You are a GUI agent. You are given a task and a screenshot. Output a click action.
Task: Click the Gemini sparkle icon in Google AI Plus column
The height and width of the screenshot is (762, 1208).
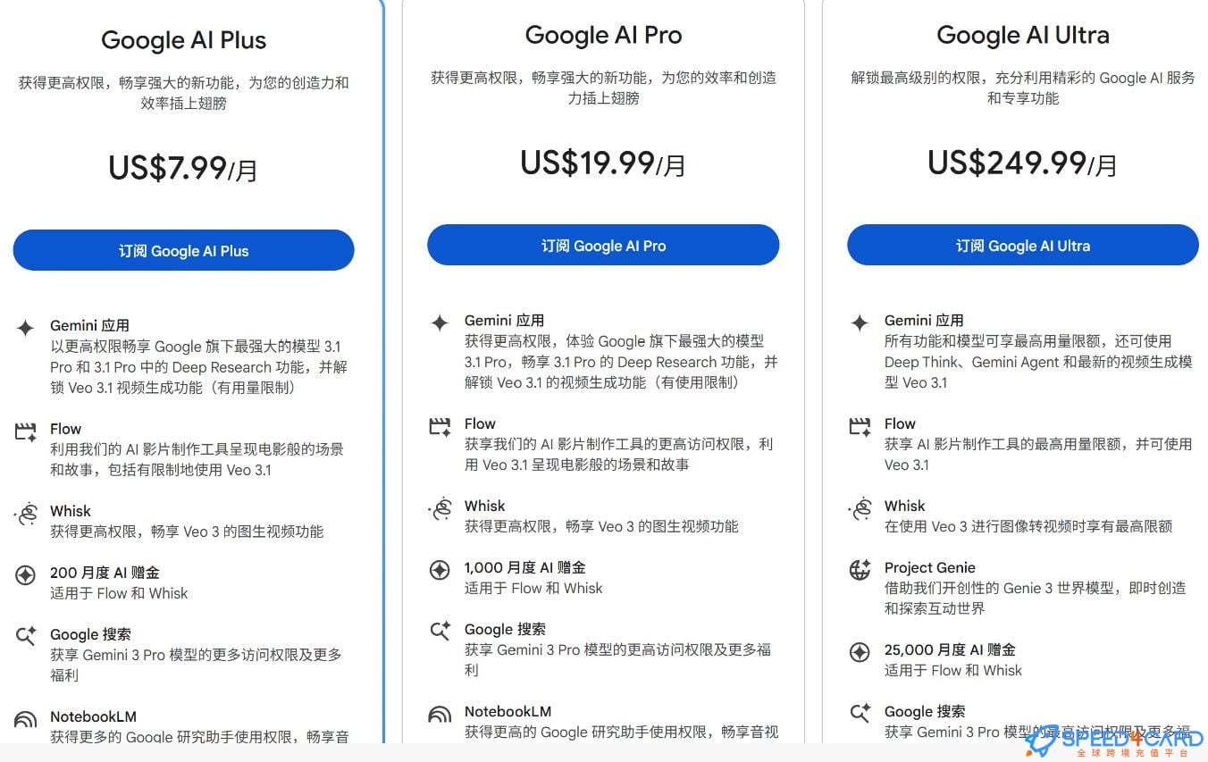click(x=26, y=326)
